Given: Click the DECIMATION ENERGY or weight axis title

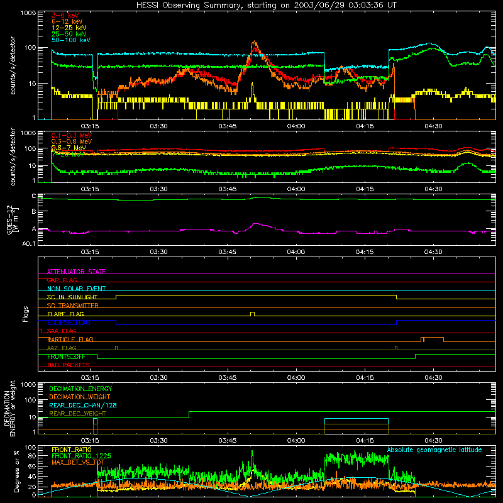Looking at the screenshot, I should pyautogui.click(x=9, y=408).
